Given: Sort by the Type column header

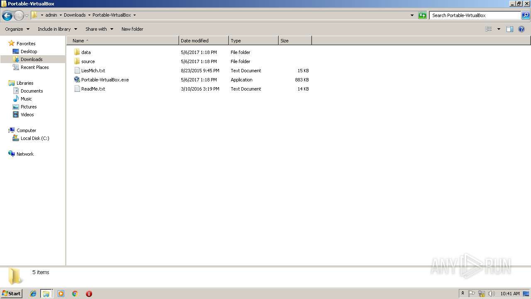Looking at the screenshot, I should click(x=253, y=41).
